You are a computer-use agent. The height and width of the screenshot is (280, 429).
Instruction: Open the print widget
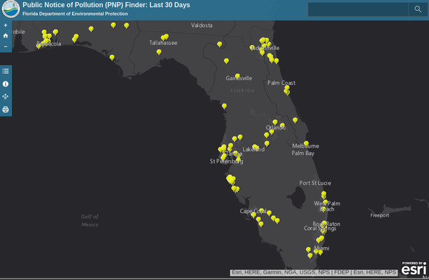tap(6, 110)
